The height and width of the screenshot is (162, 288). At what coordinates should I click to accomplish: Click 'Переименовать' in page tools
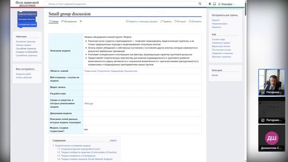220,24
